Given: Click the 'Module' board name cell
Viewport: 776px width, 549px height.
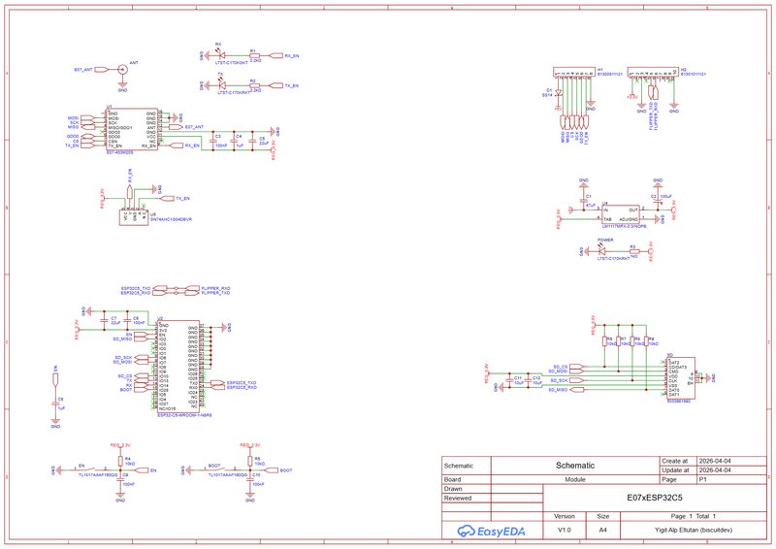Looking at the screenshot, I should (575, 479).
